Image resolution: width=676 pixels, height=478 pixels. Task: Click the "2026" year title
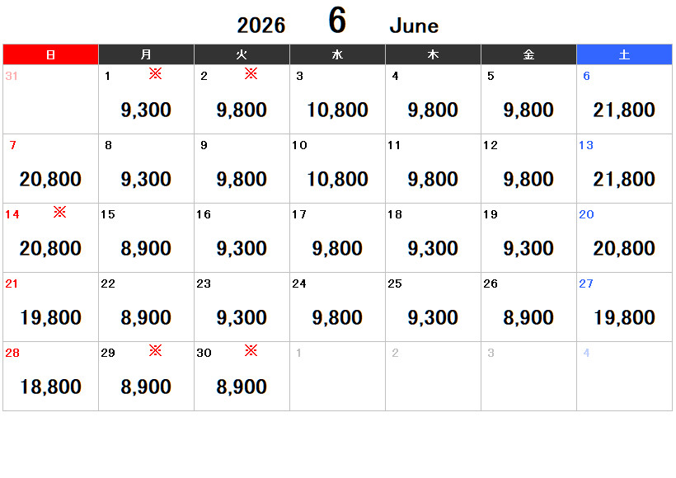261,26
